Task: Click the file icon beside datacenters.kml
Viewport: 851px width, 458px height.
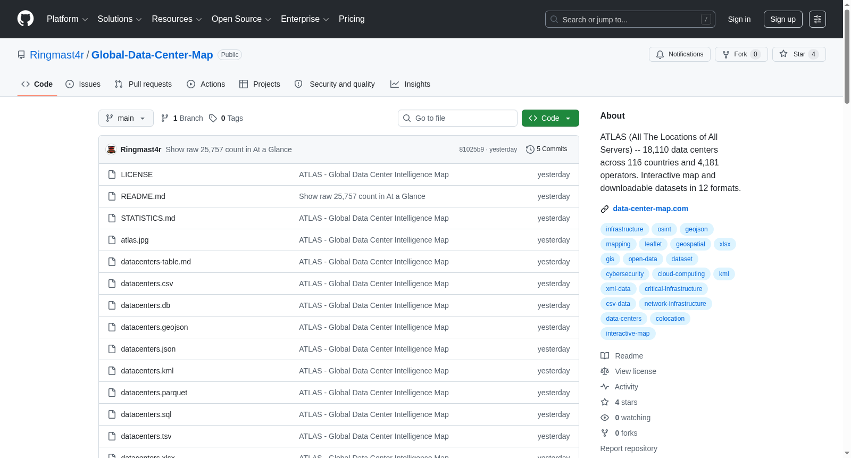Action: point(112,371)
